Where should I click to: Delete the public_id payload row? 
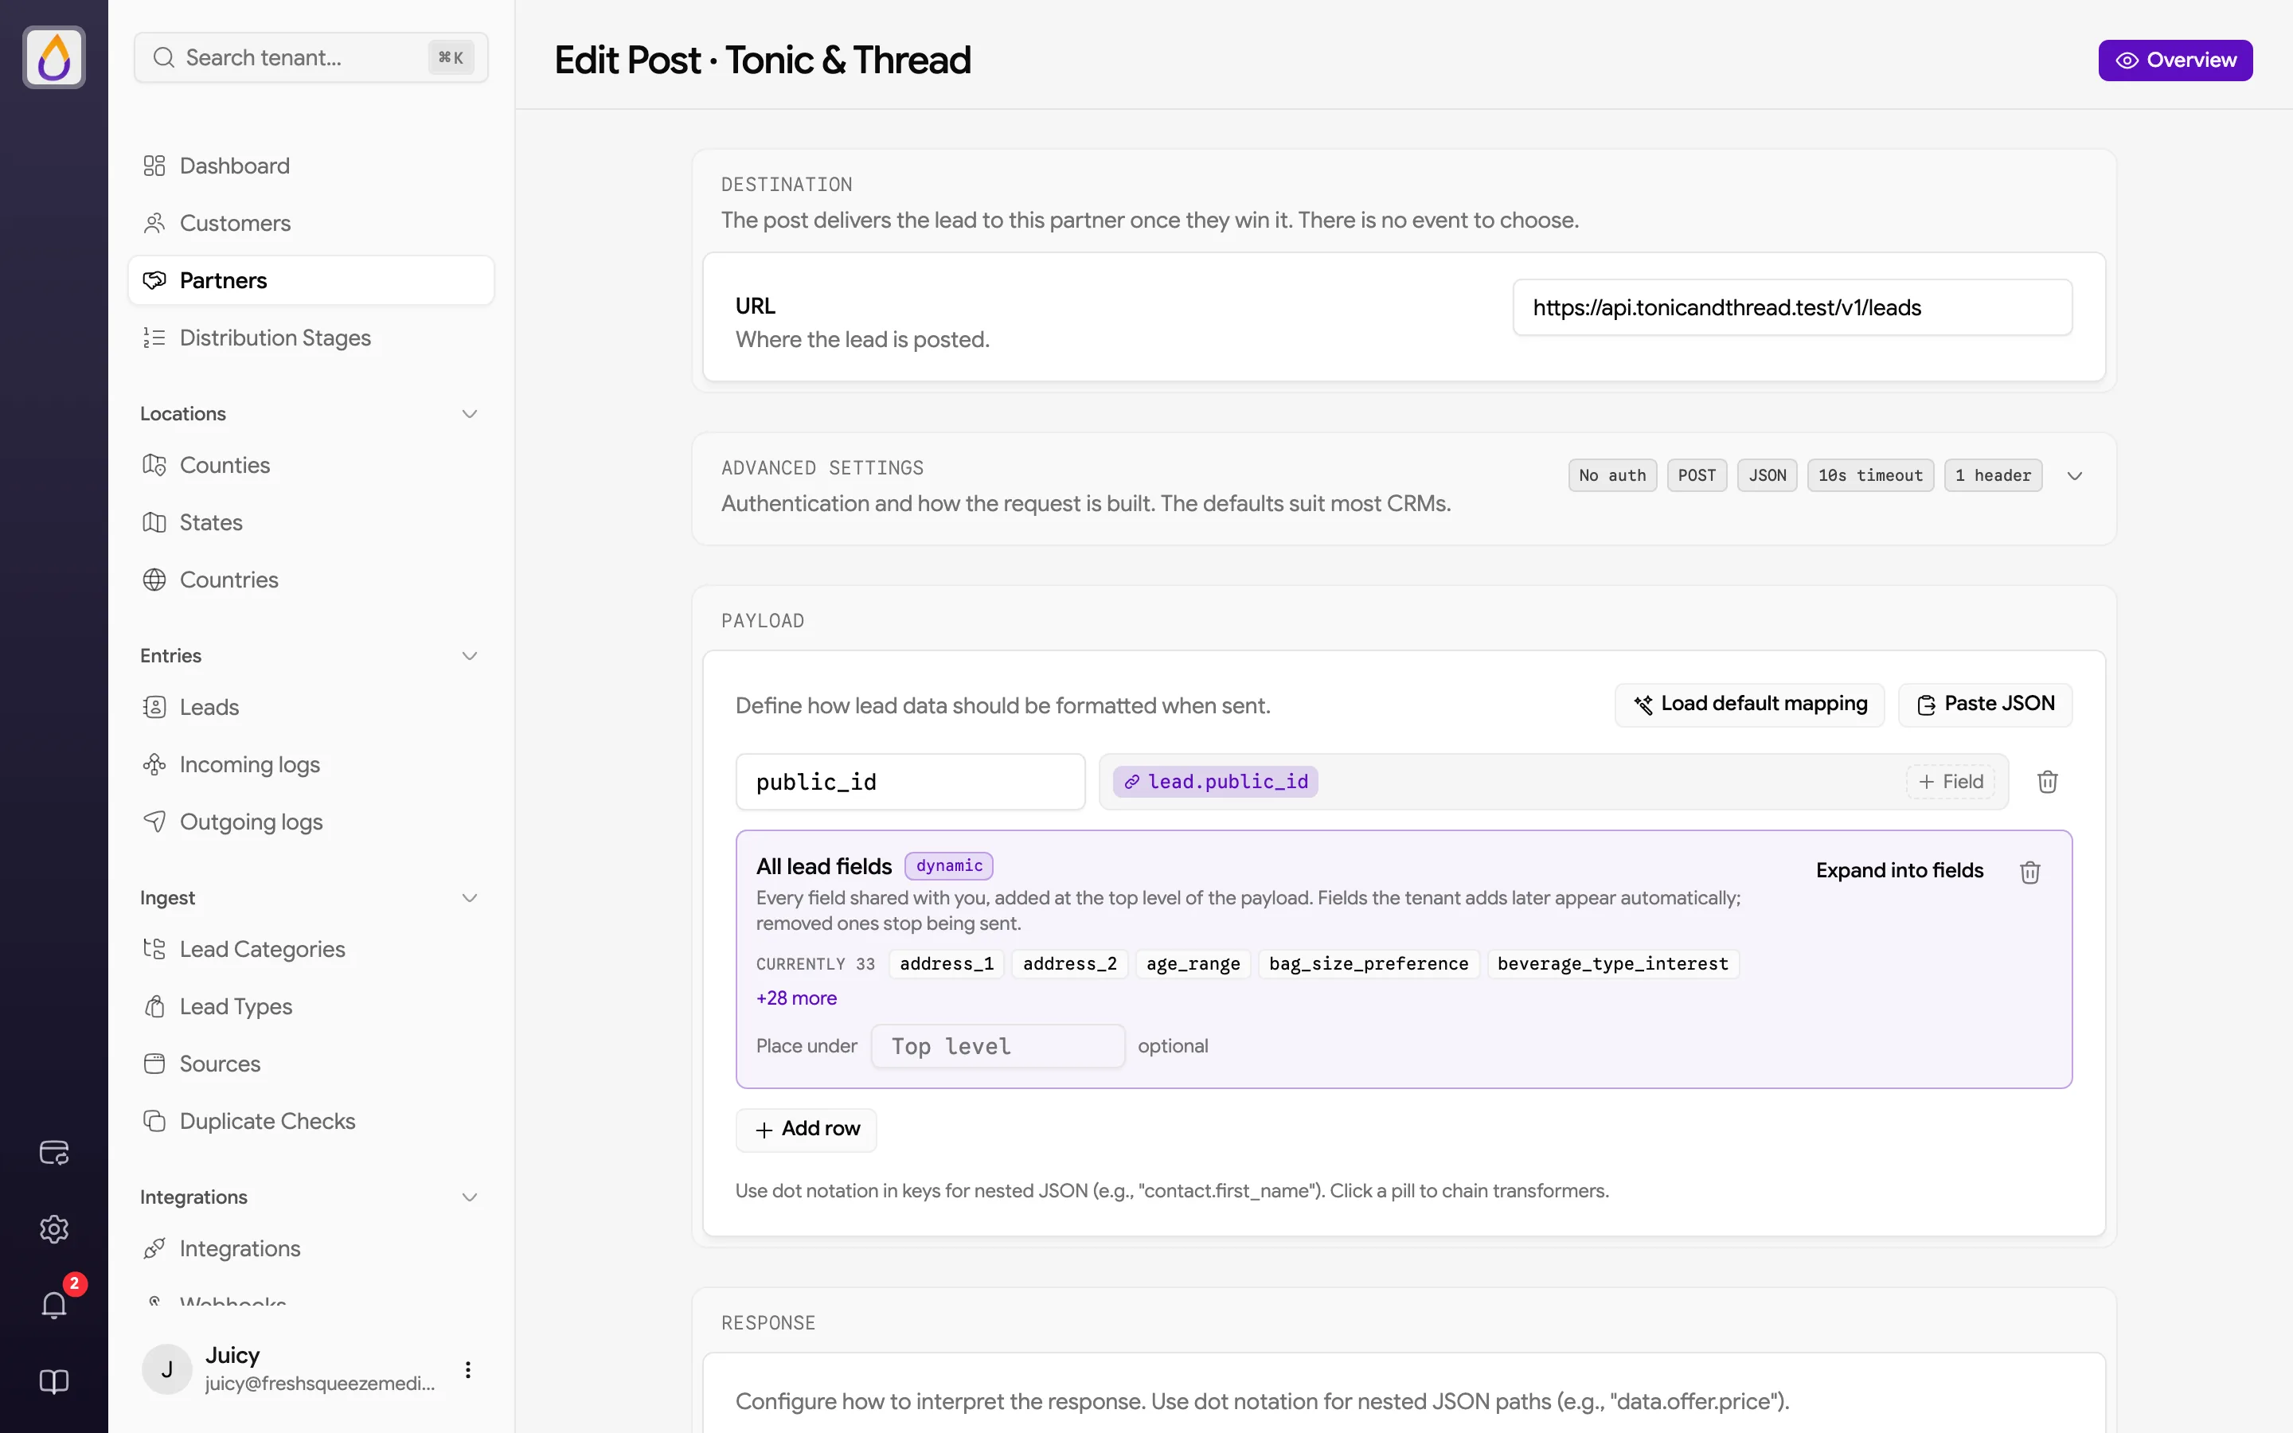[x=2048, y=782]
